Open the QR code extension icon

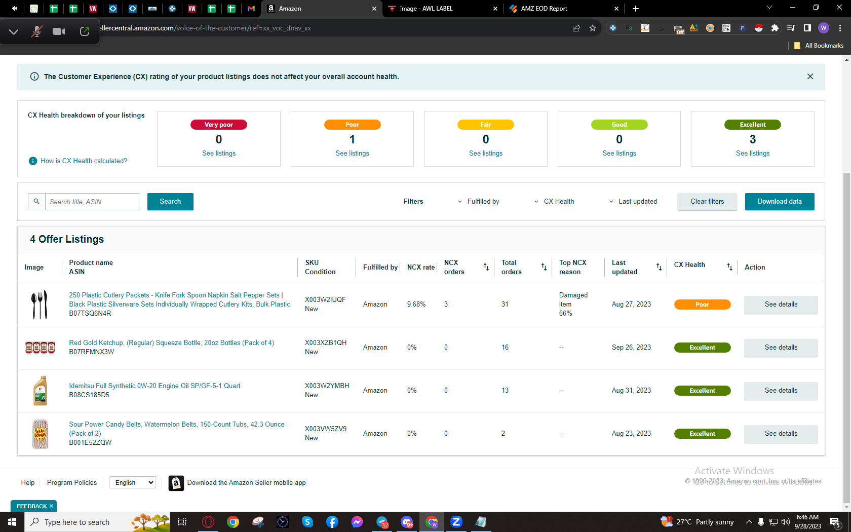[x=726, y=28]
